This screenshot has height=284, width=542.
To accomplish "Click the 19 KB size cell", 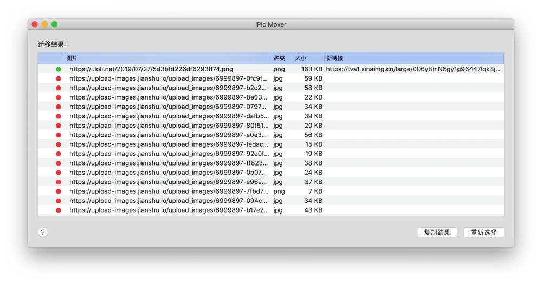I will click(313, 154).
